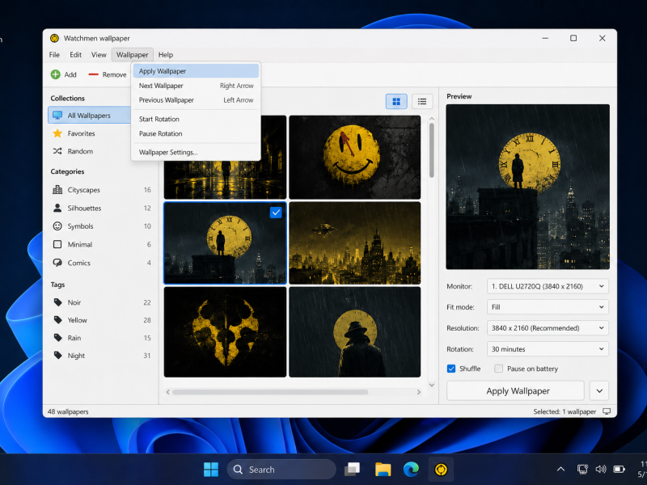Image resolution: width=647 pixels, height=485 pixels.
Task: Click Watchmen wallpaper taskbar app icon
Action: point(441,470)
